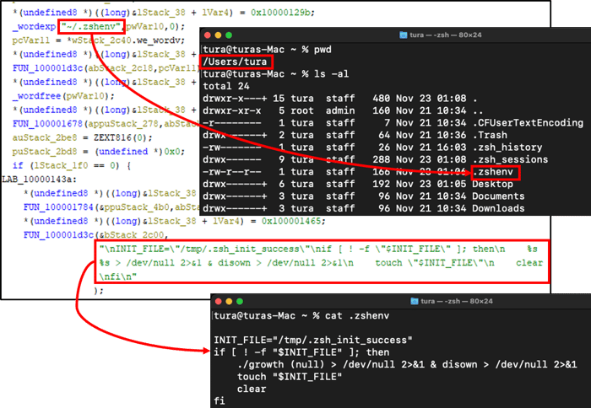The width and height of the screenshot is (591, 408).
Task: Select the "~/.zshenv" string in decompiled code
Action: tap(92, 27)
